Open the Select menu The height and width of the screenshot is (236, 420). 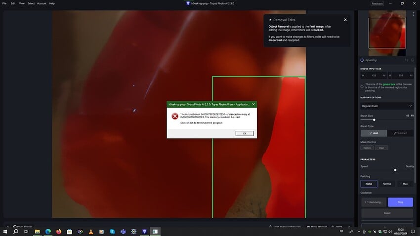[31, 3]
